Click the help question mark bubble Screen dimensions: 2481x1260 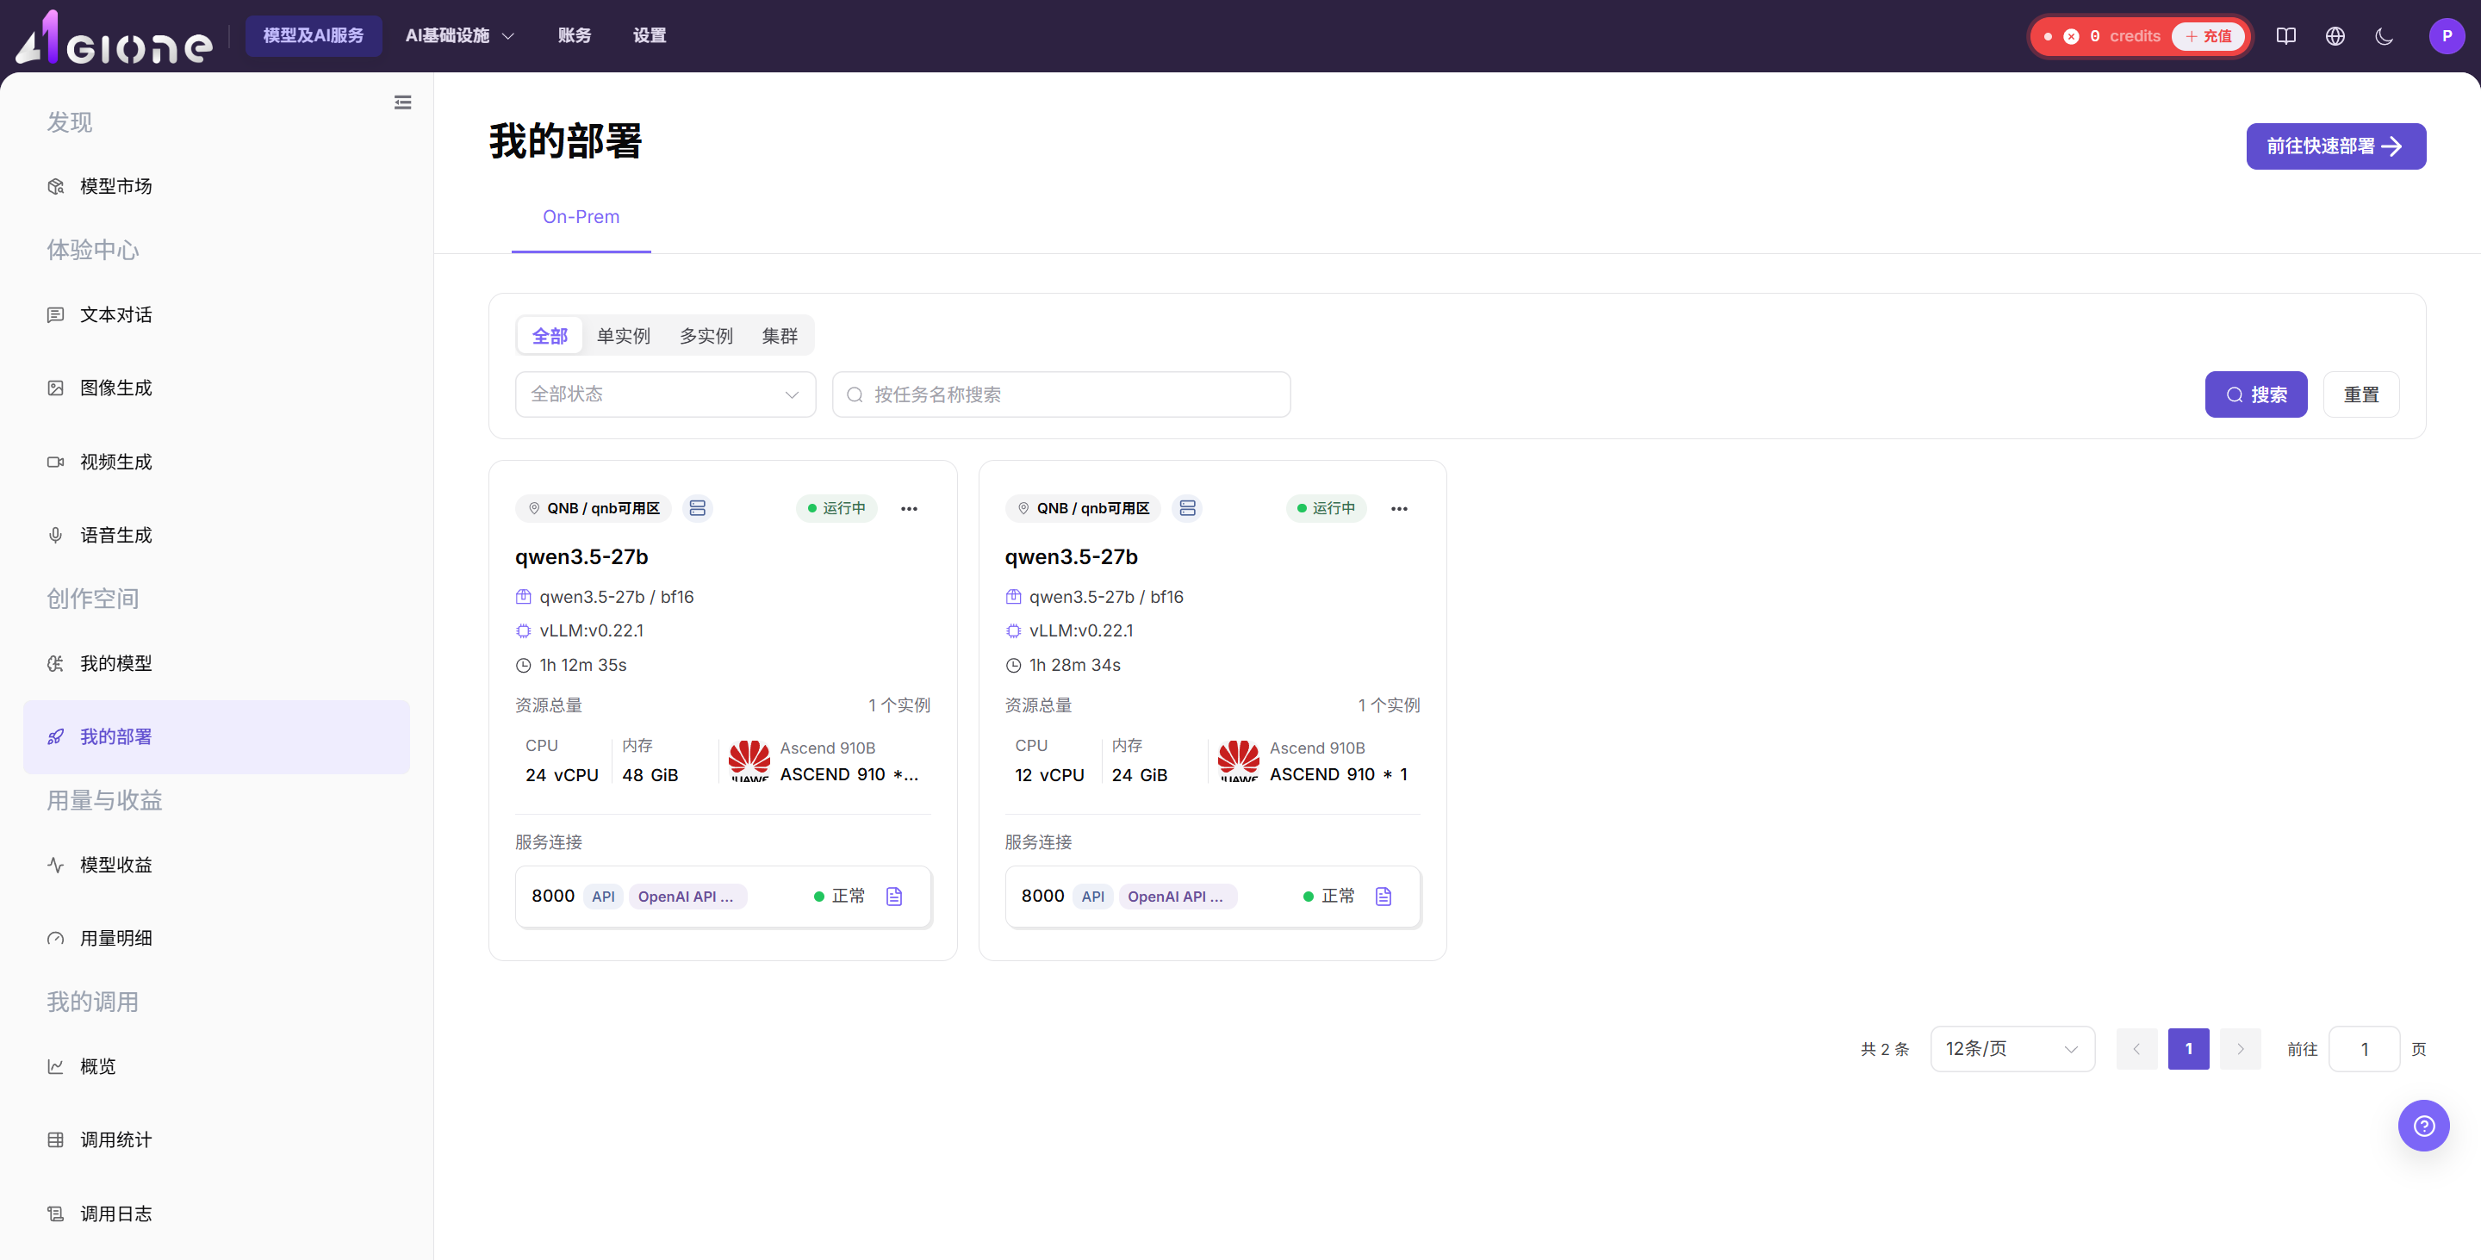pyautogui.click(x=2423, y=1126)
